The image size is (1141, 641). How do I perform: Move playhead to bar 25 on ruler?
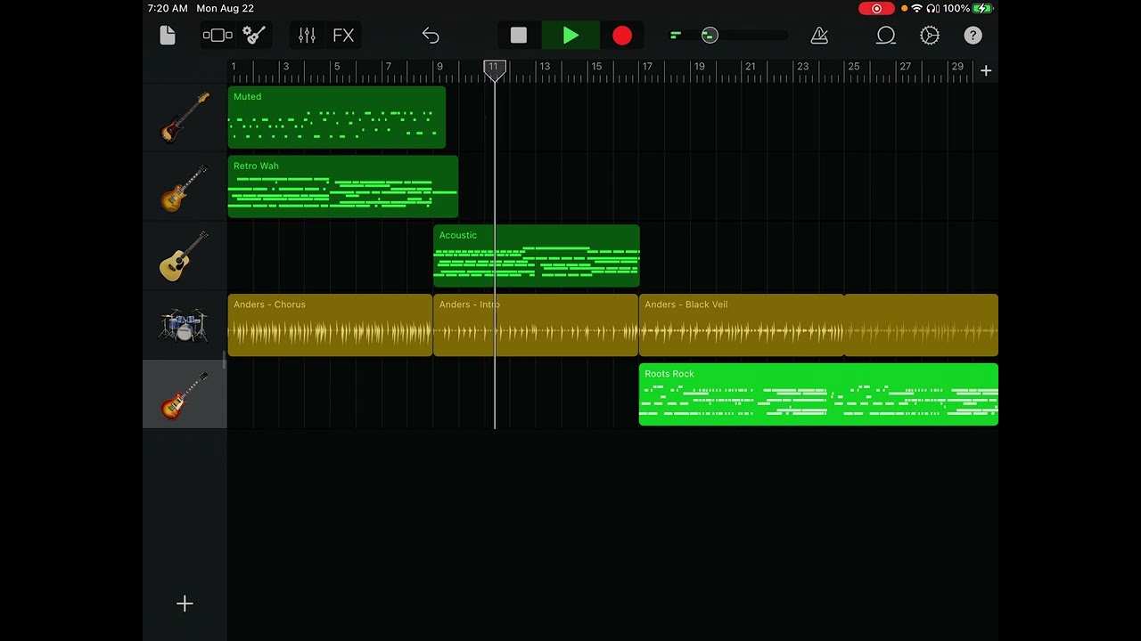(x=854, y=68)
